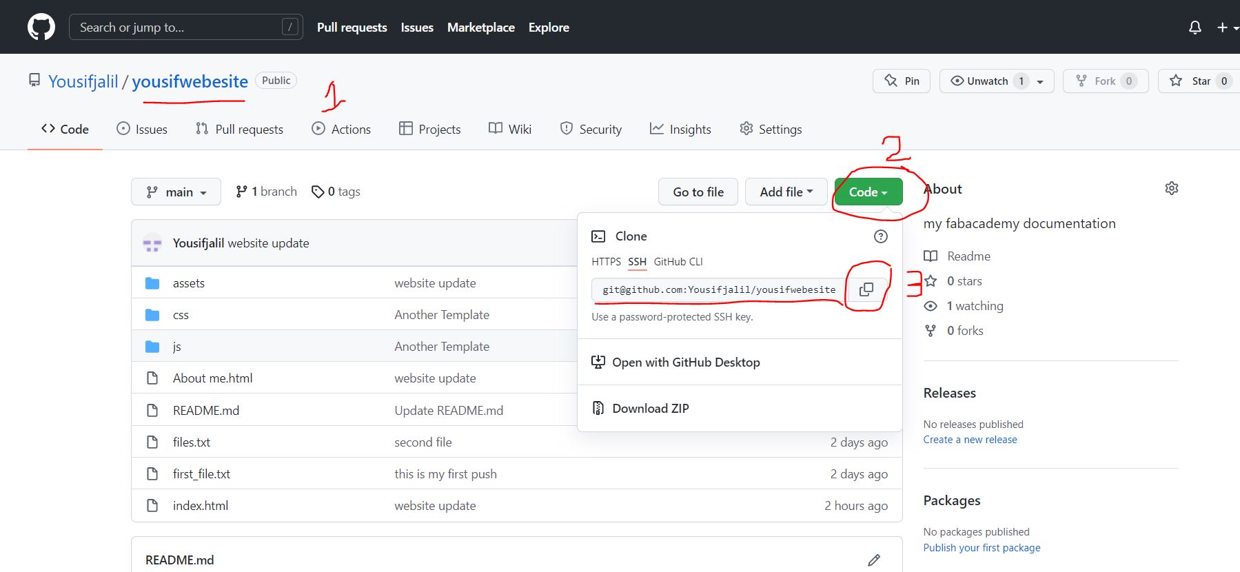The image size is (1240, 572).
Task: View the 0 tags link
Action: [336, 192]
